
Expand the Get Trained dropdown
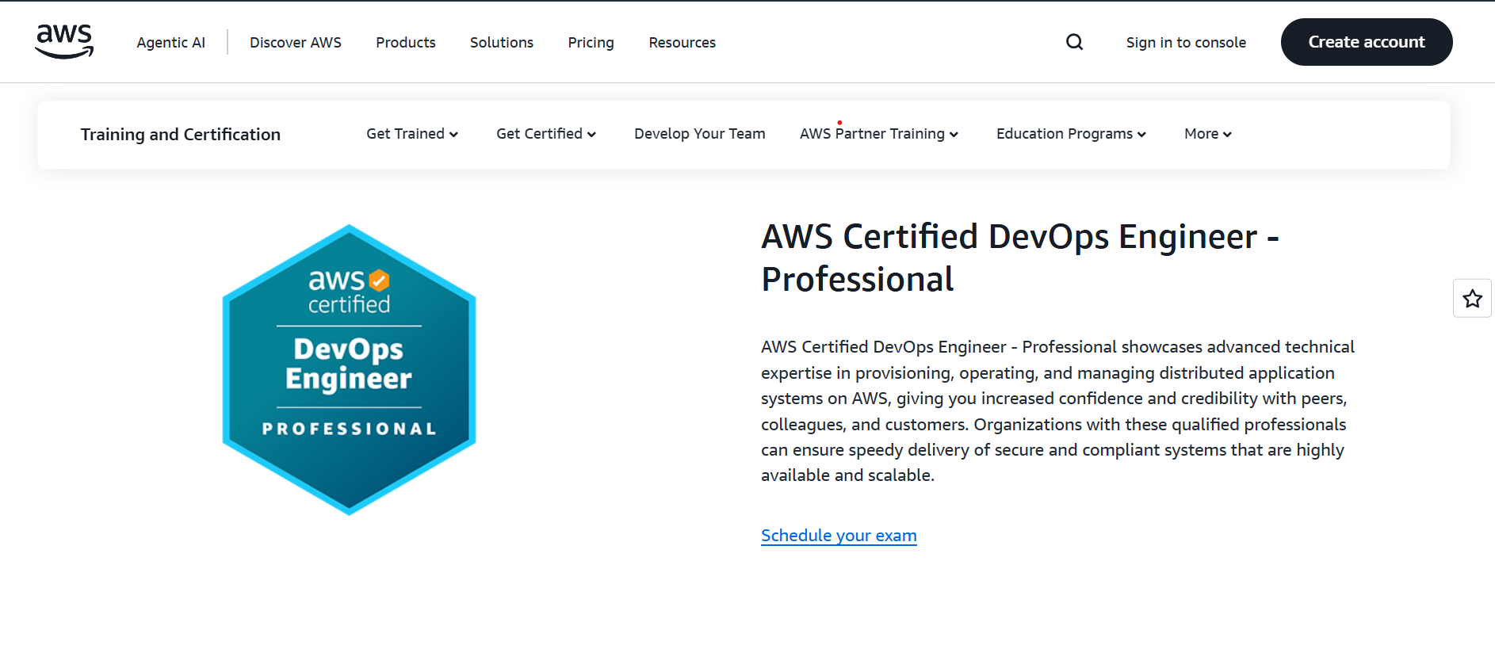tap(411, 134)
